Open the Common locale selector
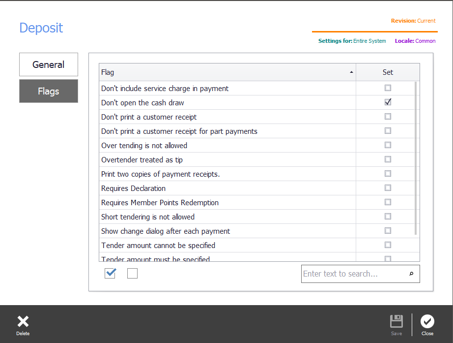 coord(425,41)
